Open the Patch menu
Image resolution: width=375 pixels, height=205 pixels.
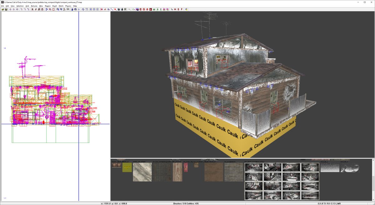[61, 6]
